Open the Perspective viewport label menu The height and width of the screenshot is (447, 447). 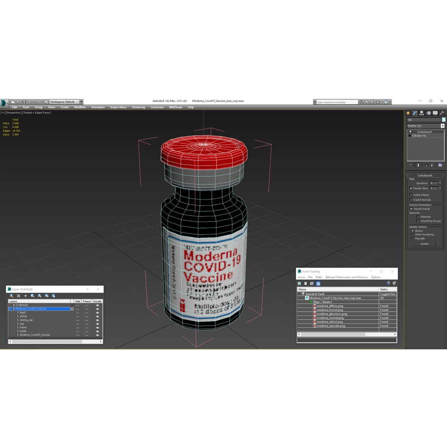point(13,113)
